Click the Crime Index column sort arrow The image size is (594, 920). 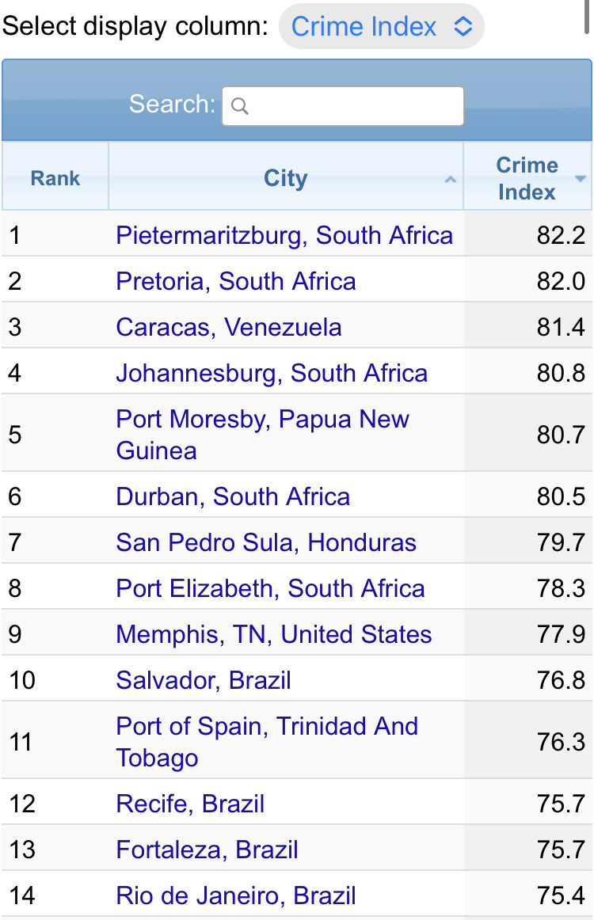pyautogui.click(x=580, y=179)
